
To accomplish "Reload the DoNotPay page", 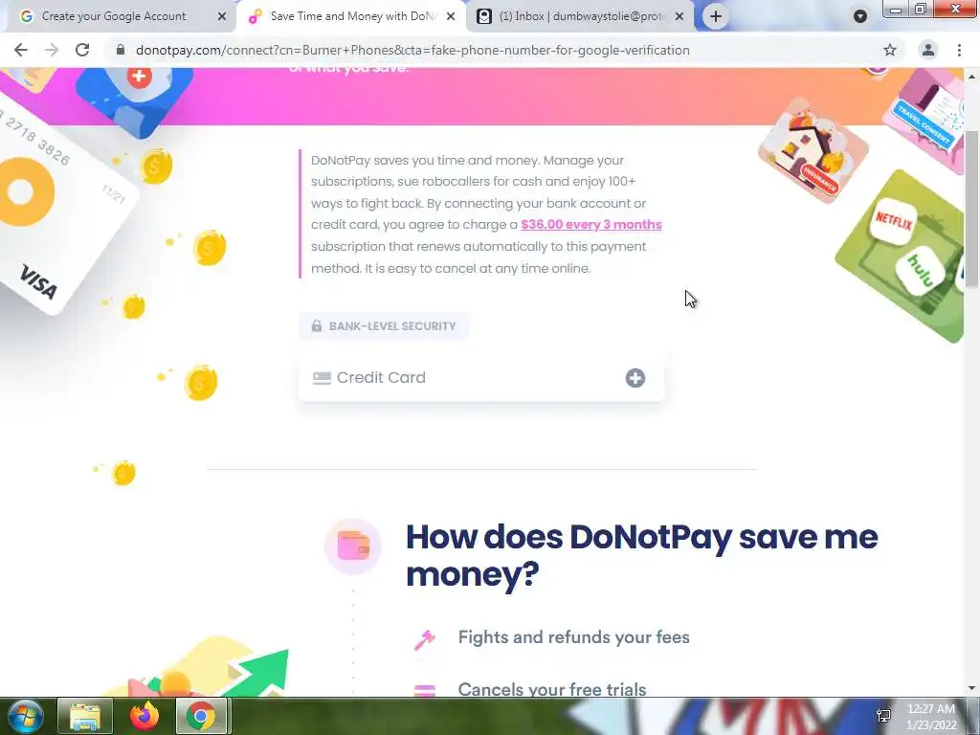I will pyautogui.click(x=82, y=50).
